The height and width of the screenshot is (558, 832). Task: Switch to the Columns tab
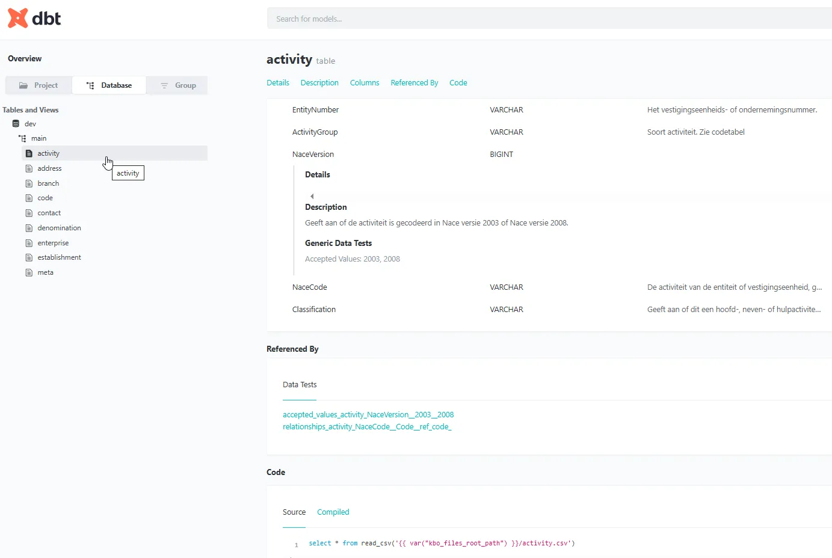pos(364,82)
